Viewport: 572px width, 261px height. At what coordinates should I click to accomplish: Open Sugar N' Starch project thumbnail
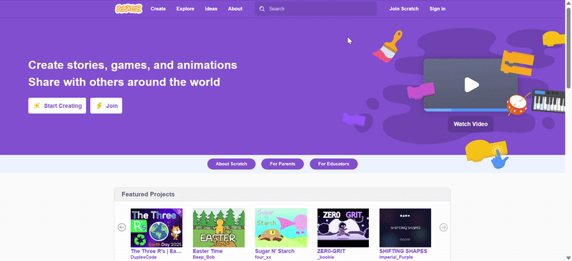tap(281, 228)
